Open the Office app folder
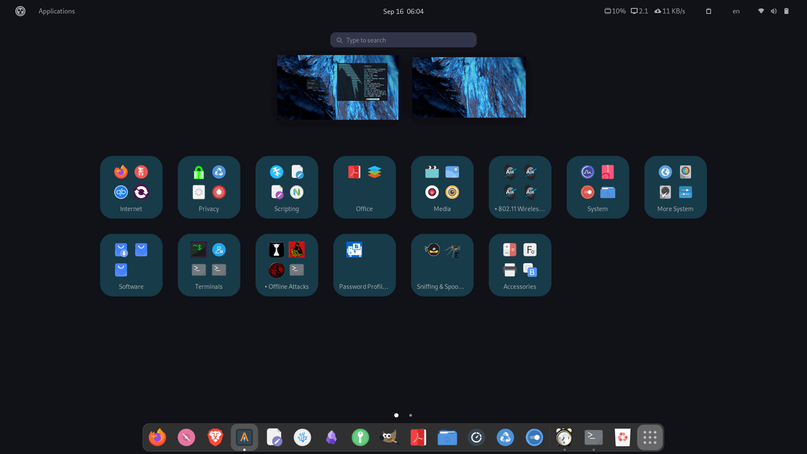Screen dimensions: 807x454 (364, 187)
